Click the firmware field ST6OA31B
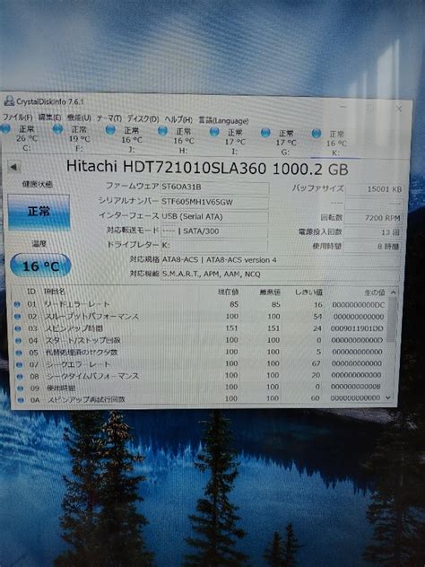The width and height of the screenshot is (425, 567). [x=214, y=187]
